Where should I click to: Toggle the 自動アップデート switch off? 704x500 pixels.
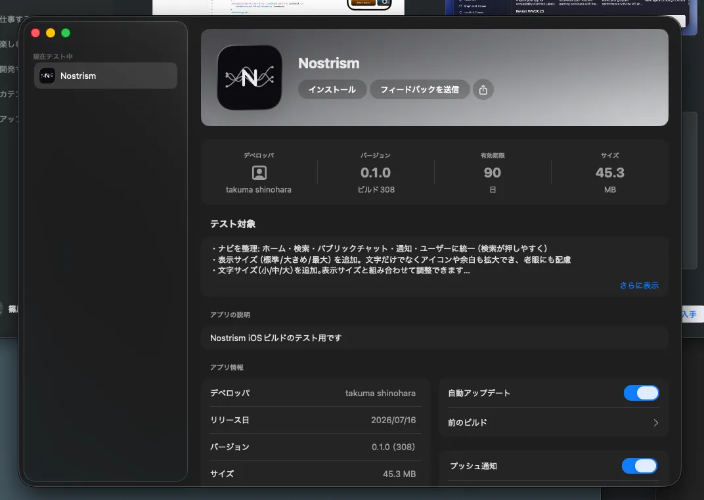641,393
